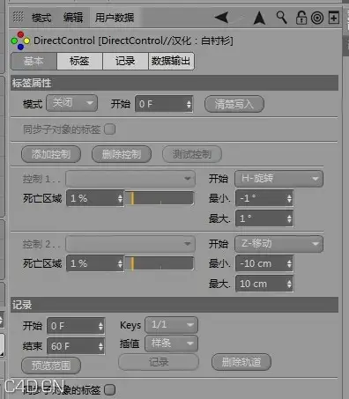The width and height of the screenshot is (349, 399).
Task: Click the 最大 10 cm stepper arrows
Action: click(x=289, y=284)
